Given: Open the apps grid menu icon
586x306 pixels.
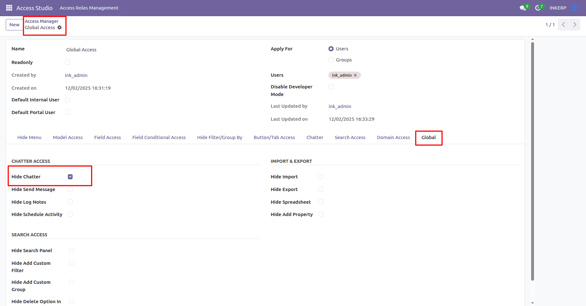Looking at the screenshot, I should (9, 8).
